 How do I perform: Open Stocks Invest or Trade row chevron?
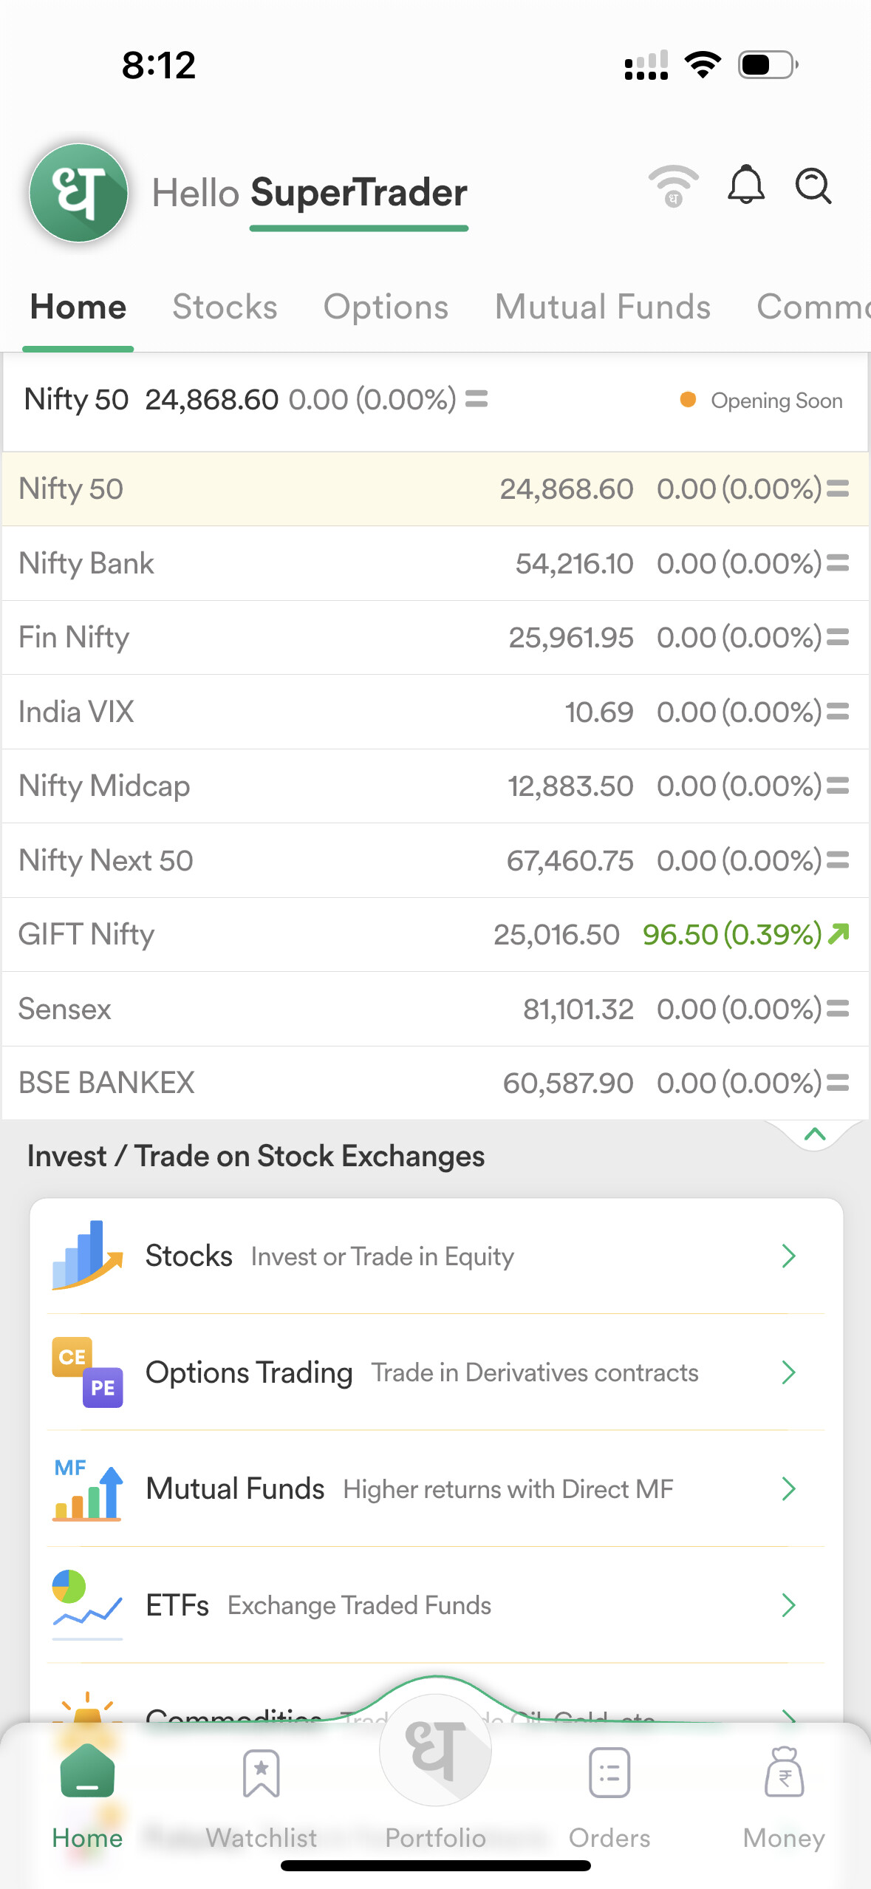[788, 1256]
